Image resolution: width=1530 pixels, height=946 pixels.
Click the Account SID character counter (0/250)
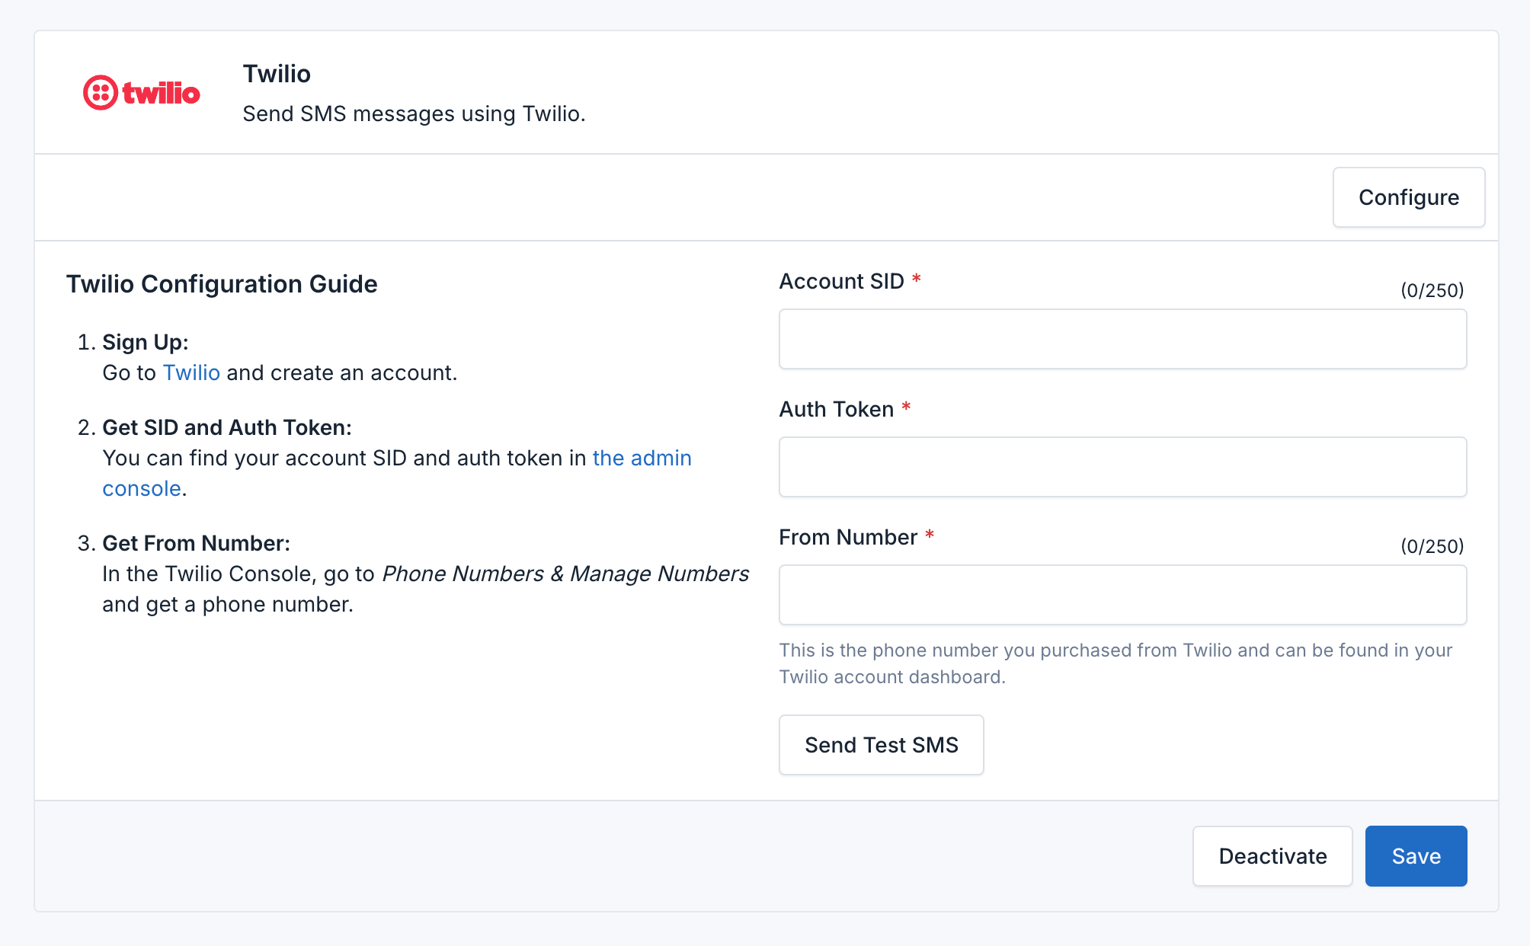[x=1432, y=290]
